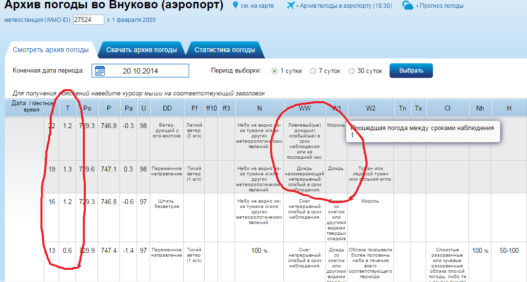Select the 1 сутки radio button

274,71
